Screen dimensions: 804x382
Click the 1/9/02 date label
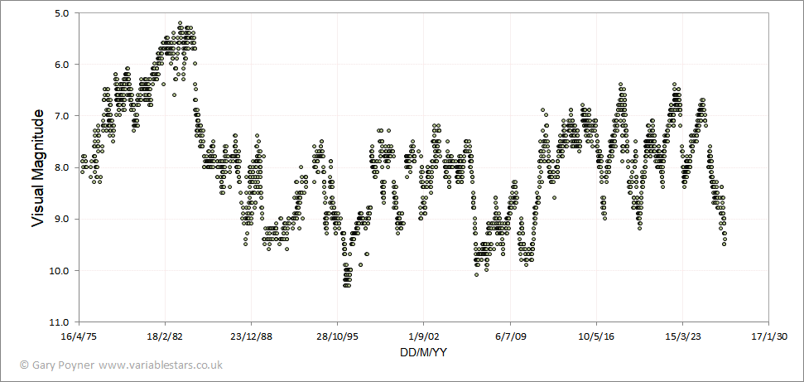[424, 336]
